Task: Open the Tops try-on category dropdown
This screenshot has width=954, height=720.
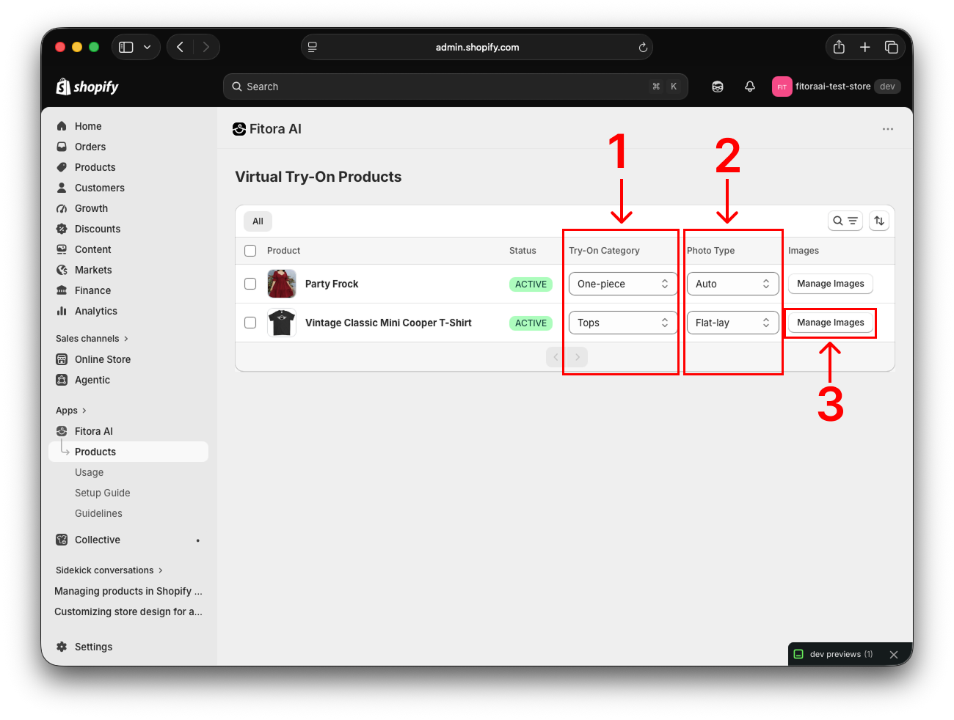Action: point(622,323)
